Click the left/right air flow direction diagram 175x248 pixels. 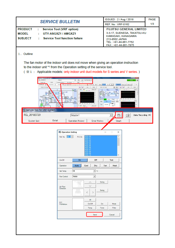tap(78, 192)
